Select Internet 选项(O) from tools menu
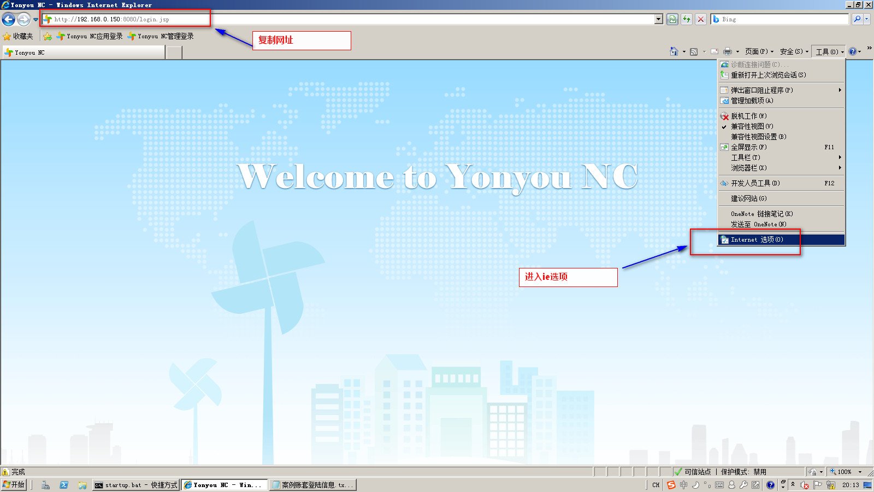874x492 pixels. (x=757, y=239)
